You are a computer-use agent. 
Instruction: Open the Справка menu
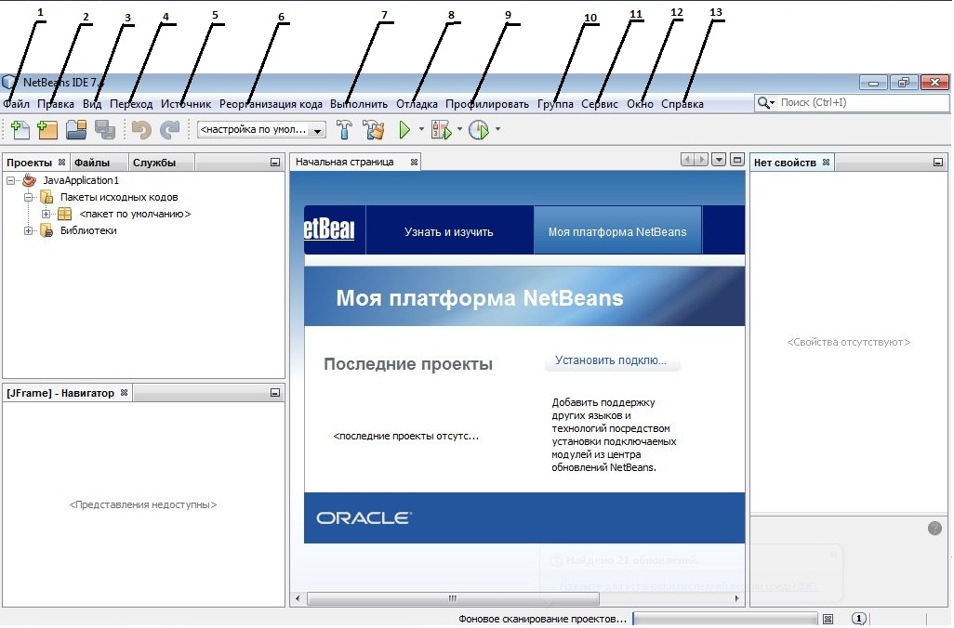point(682,104)
